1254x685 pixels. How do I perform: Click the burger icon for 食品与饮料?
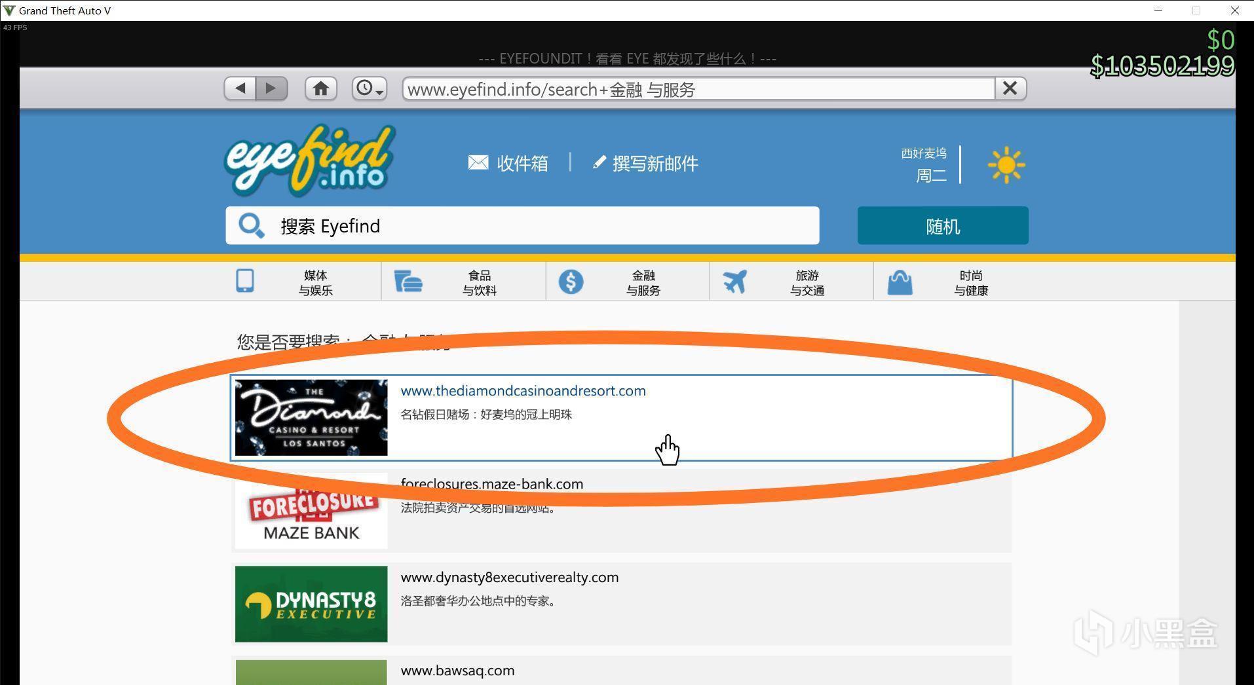click(x=408, y=282)
